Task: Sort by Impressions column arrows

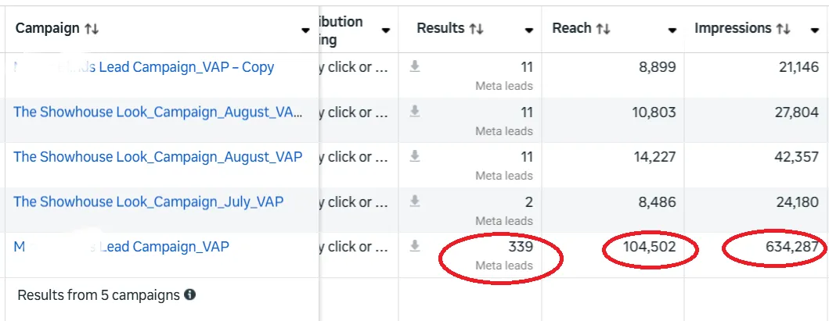Action: (x=783, y=29)
